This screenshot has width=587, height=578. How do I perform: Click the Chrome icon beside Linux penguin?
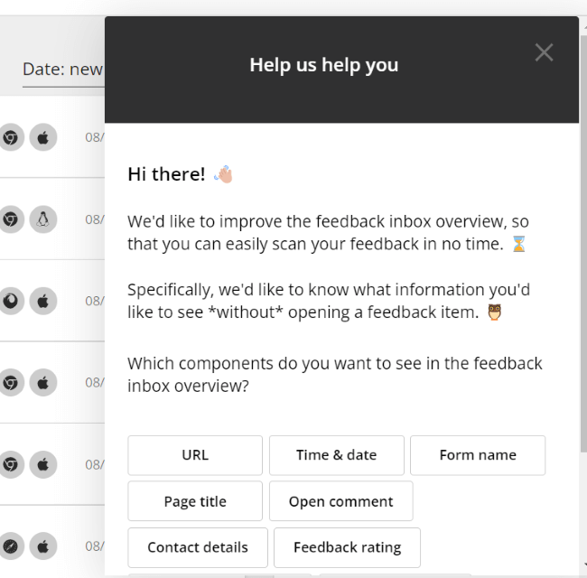(10, 219)
